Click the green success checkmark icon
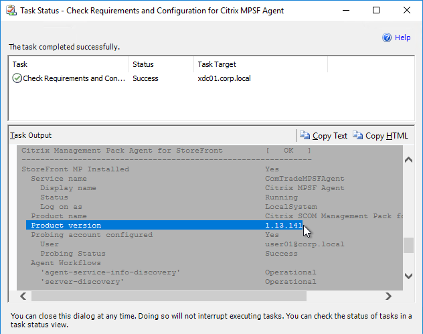The image size is (423, 334). (17, 78)
